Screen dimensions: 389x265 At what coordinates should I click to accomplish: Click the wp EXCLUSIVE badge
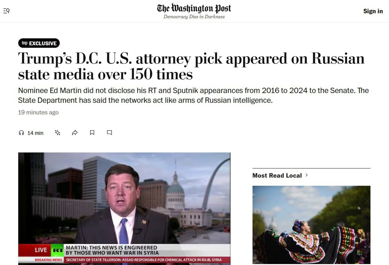pyautogui.click(x=39, y=43)
